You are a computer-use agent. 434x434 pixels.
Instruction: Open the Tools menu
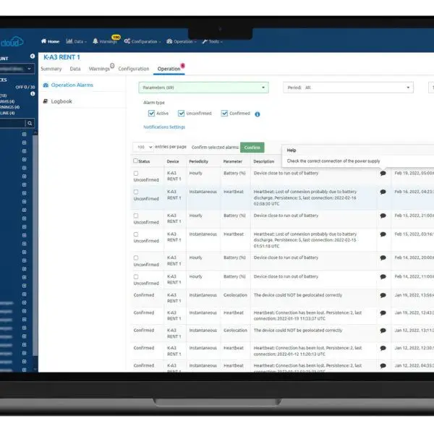[212, 41]
